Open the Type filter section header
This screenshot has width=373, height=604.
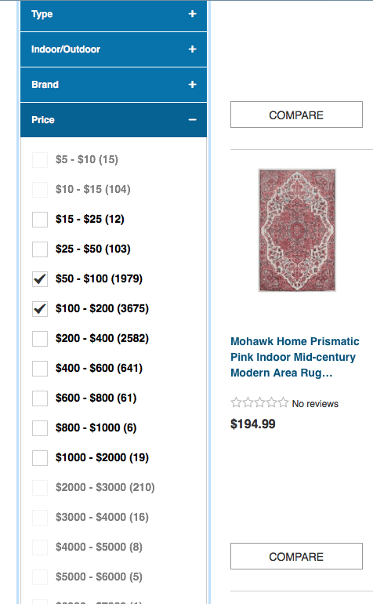[x=114, y=16]
